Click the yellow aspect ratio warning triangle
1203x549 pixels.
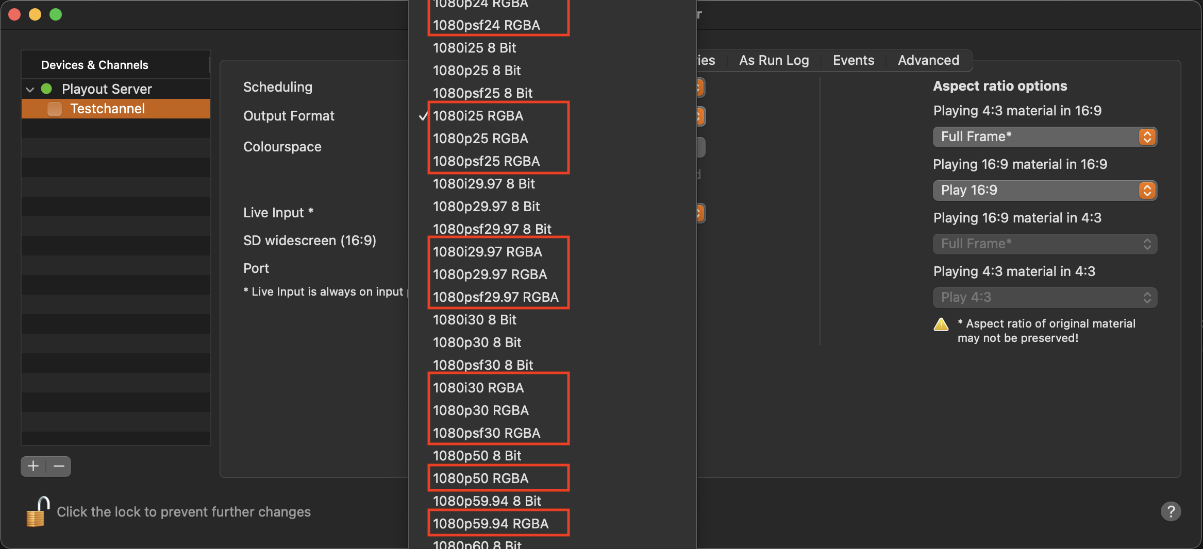coord(941,324)
